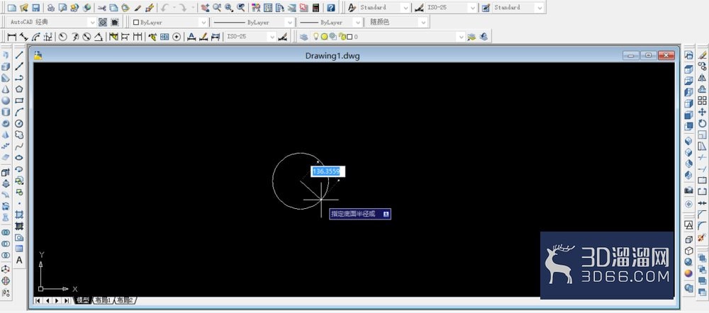709x313 pixels.
Task: Open the 随颜色 plot style dropdown
Action: pyautogui.click(x=397, y=22)
